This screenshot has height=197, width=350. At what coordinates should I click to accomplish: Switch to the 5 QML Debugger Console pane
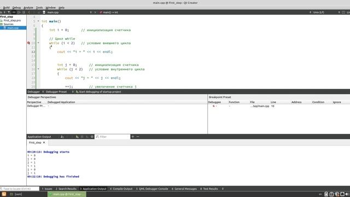(152, 189)
